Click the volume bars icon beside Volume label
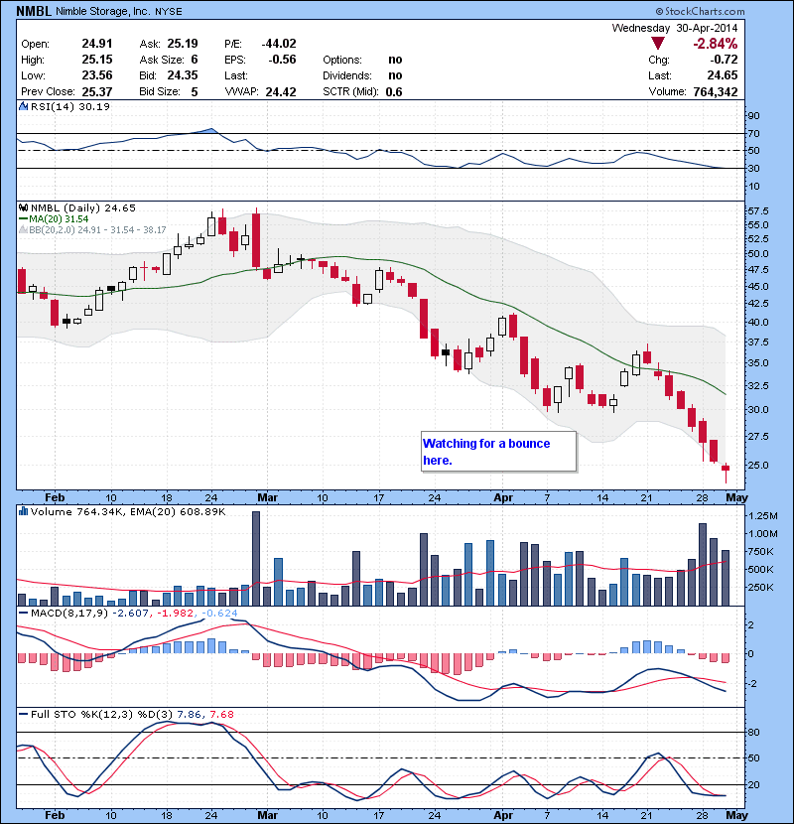Screen dimensions: 794x824 pyautogui.click(x=23, y=511)
